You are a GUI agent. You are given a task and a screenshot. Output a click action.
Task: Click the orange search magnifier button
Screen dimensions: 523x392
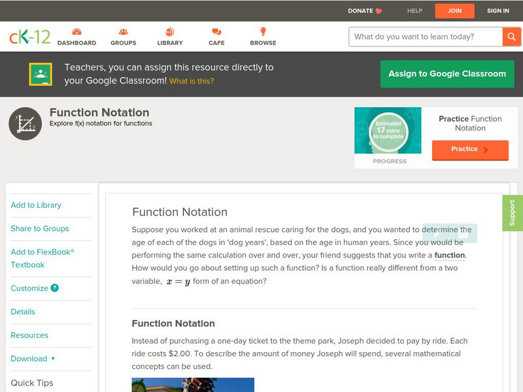coord(511,37)
